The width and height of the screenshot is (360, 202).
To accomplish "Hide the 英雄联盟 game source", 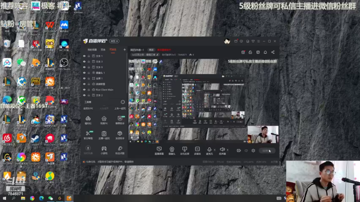I will pyautogui.click(x=84, y=84).
